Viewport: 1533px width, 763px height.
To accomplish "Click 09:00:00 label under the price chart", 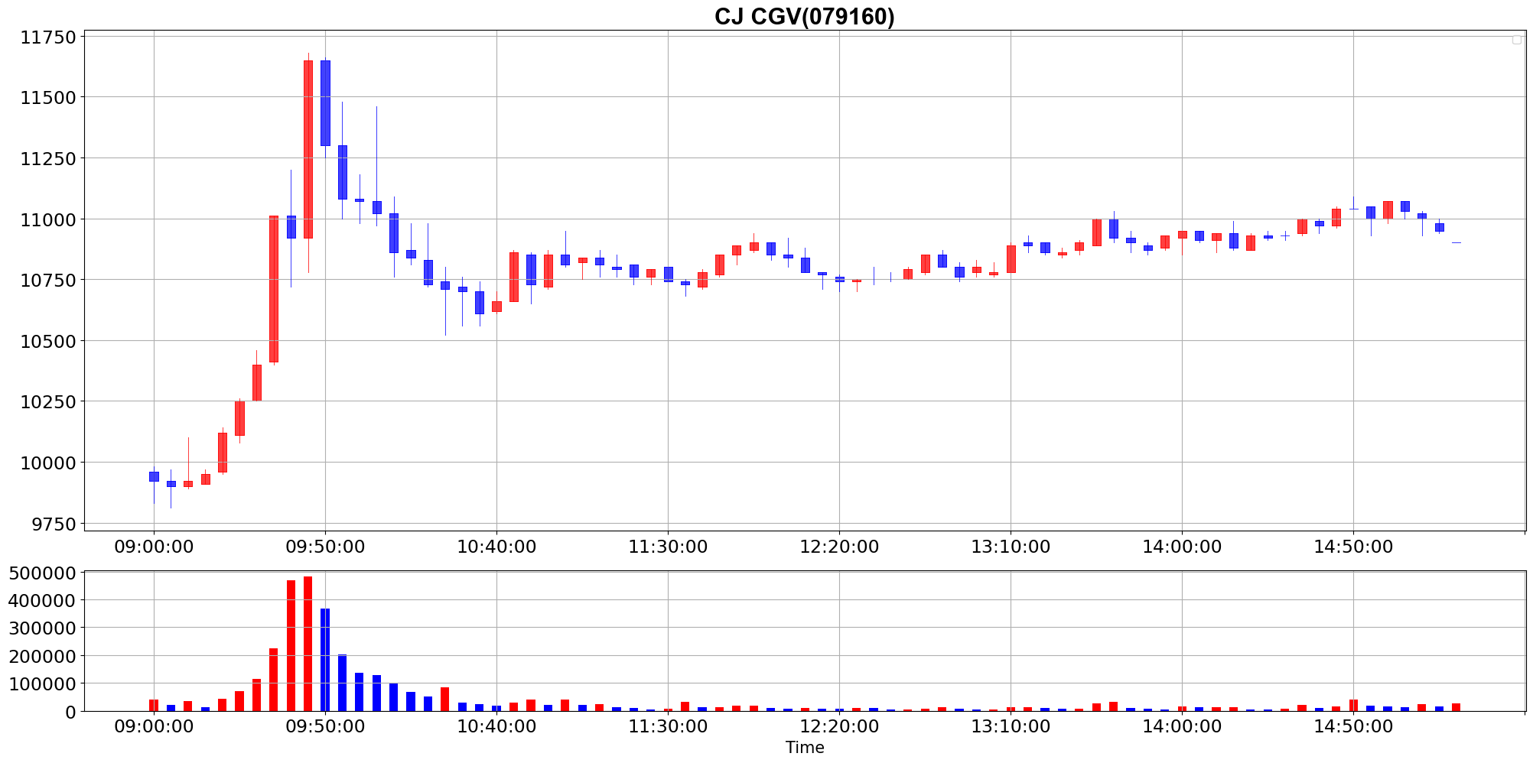I will pyautogui.click(x=154, y=547).
